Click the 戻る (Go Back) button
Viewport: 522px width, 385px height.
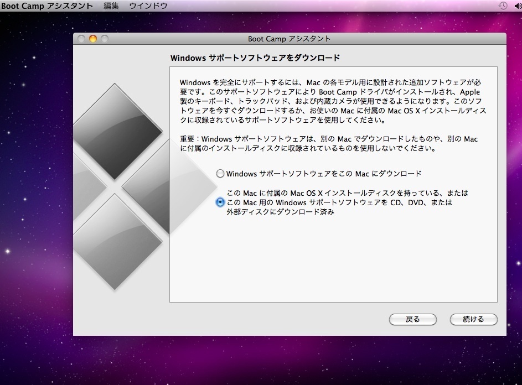(x=412, y=319)
